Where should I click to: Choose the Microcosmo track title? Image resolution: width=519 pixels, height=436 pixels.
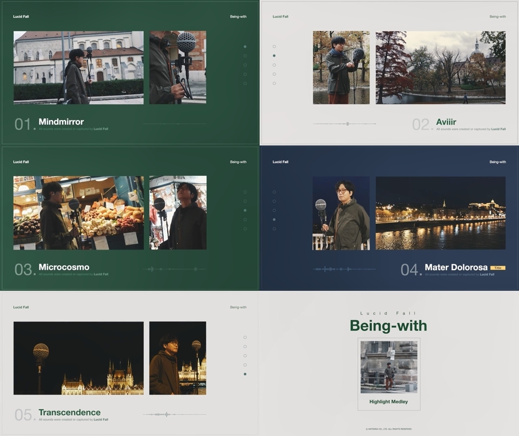(64, 267)
